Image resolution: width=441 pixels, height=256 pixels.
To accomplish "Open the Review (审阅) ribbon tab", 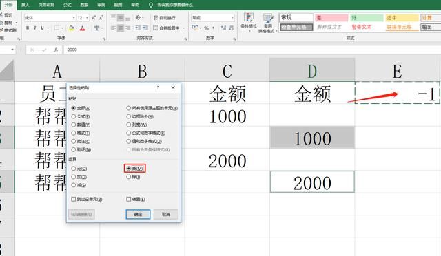I will tap(101, 5).
